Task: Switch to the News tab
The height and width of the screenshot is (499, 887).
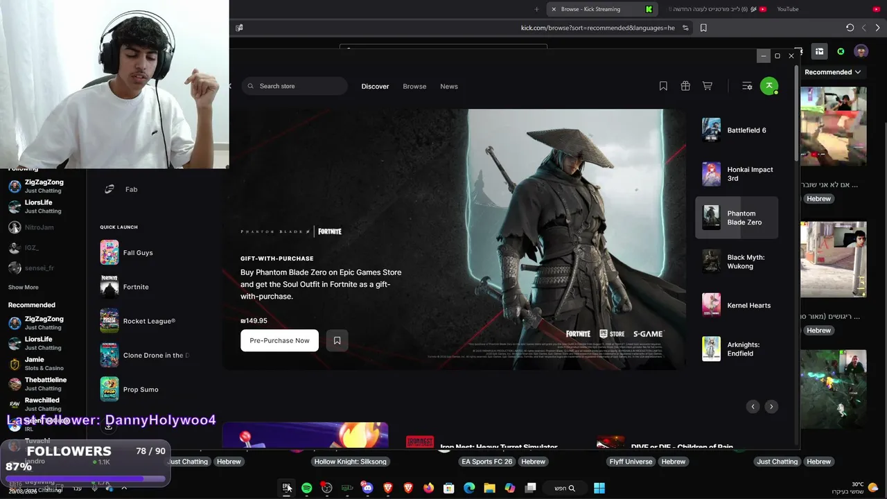Action: pos(449,87)
